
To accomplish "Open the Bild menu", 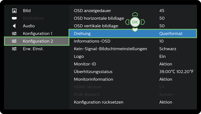I will pos(27,11).
